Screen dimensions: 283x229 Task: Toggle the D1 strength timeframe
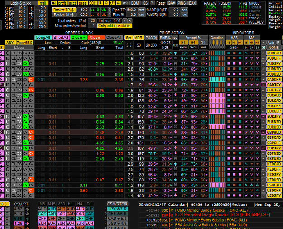[x=203, y=43]
